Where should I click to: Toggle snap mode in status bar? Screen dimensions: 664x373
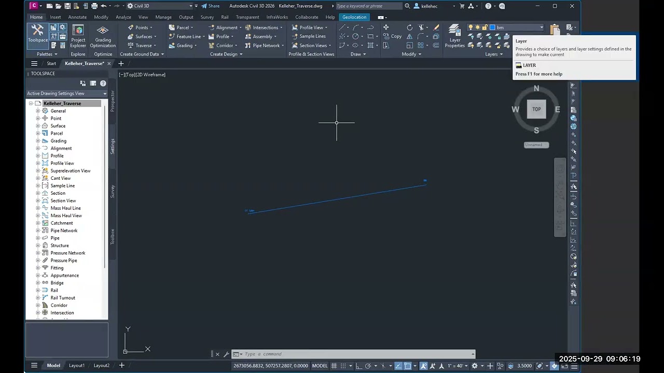coord(343,366)
